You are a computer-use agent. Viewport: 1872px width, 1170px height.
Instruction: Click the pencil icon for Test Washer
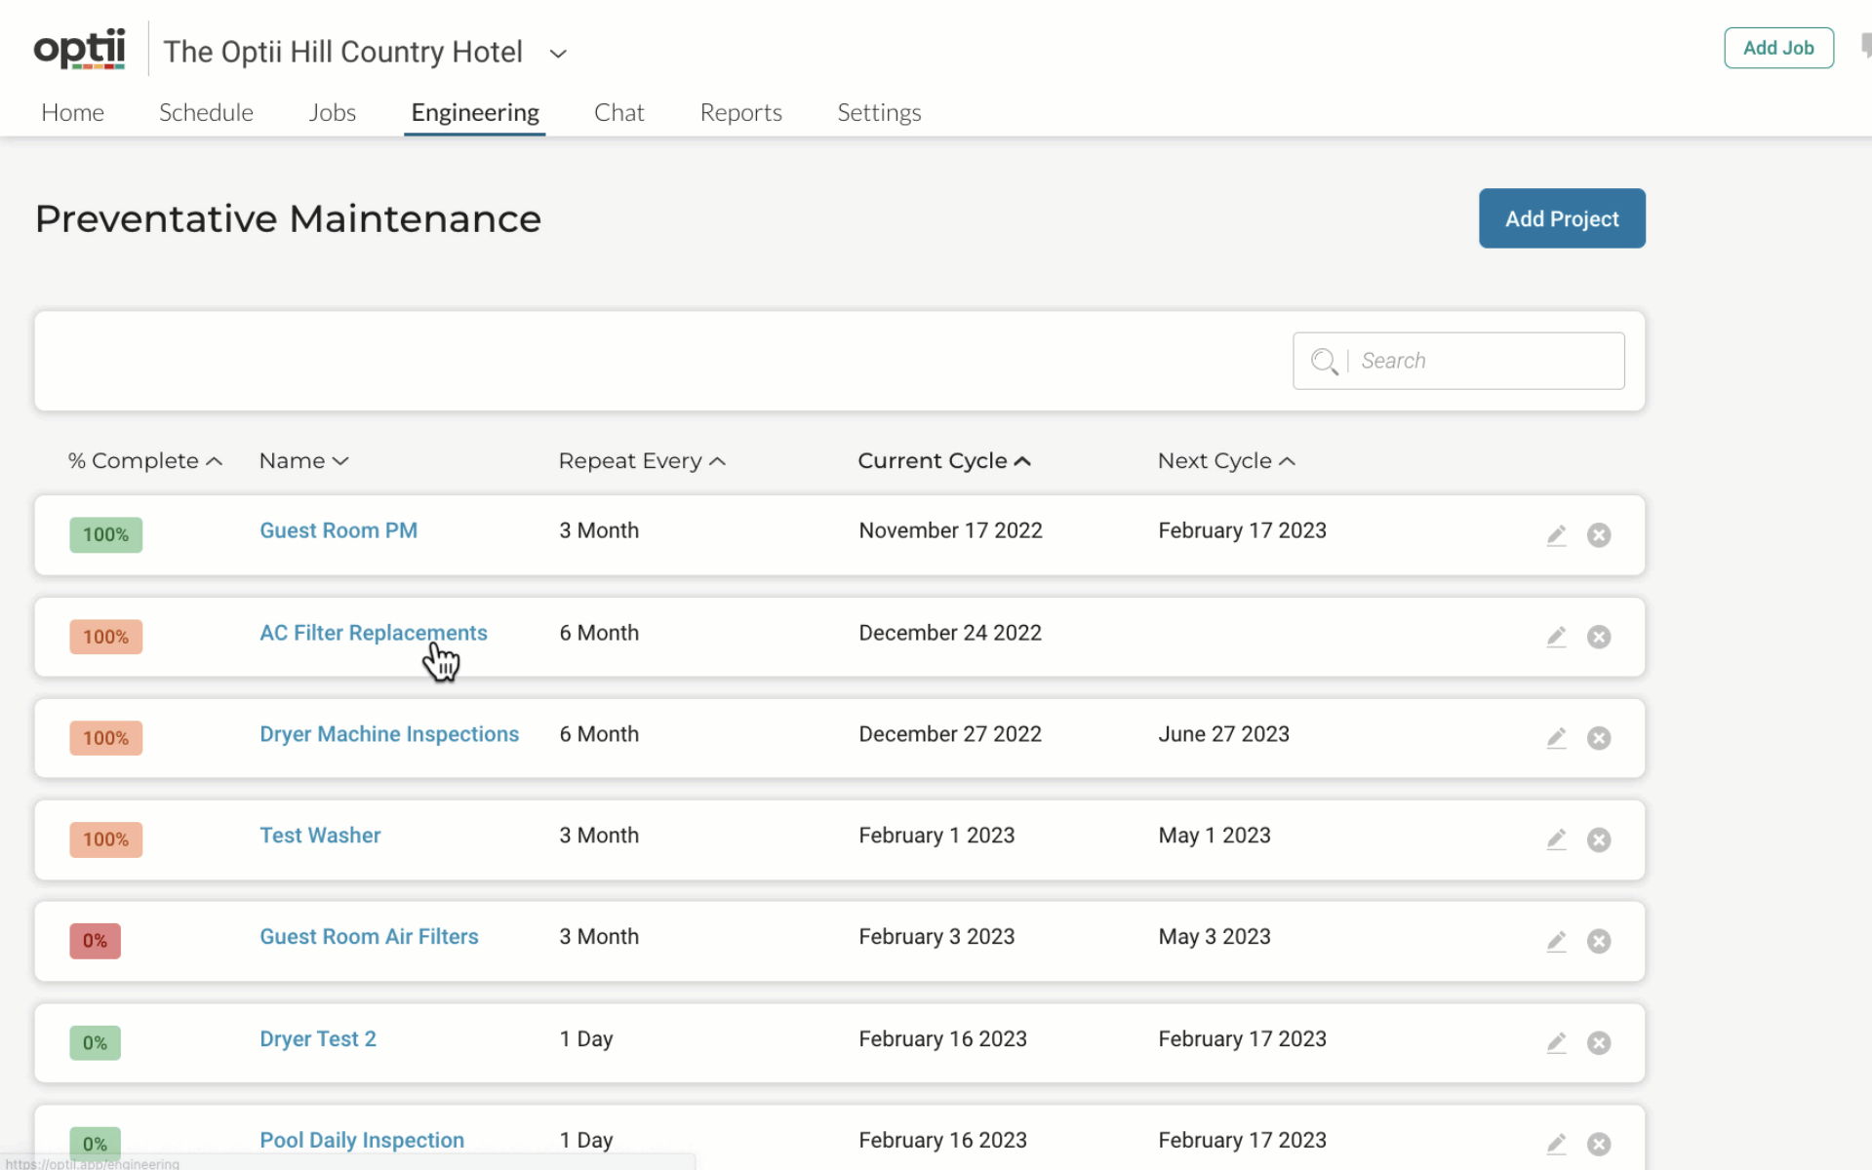click(1556, 839)
